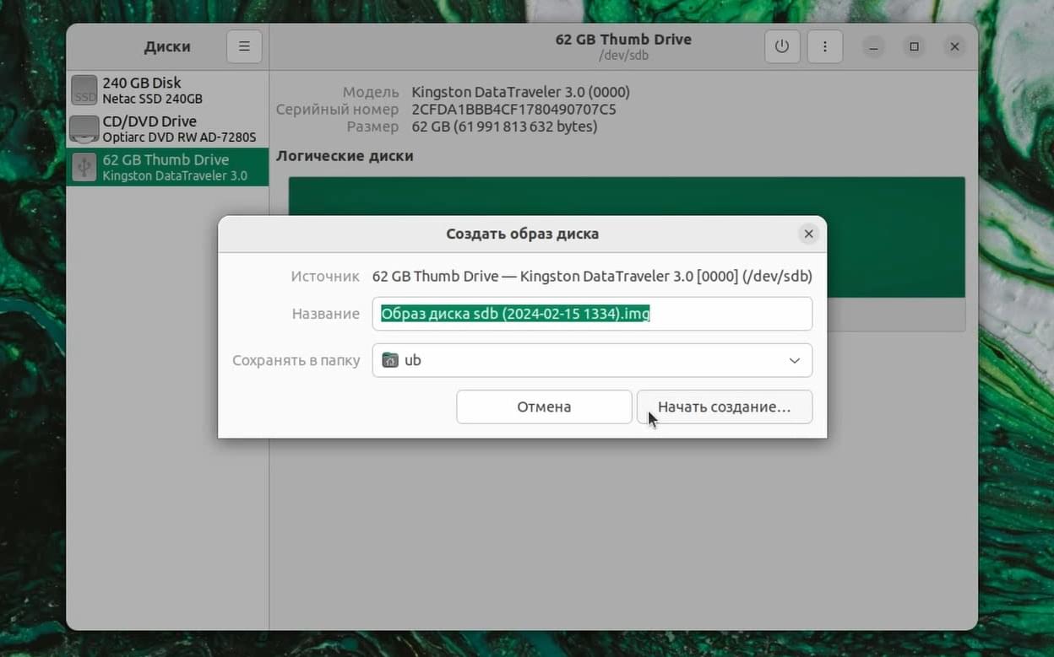Click the Отмена button

click(x=544, y=407)
